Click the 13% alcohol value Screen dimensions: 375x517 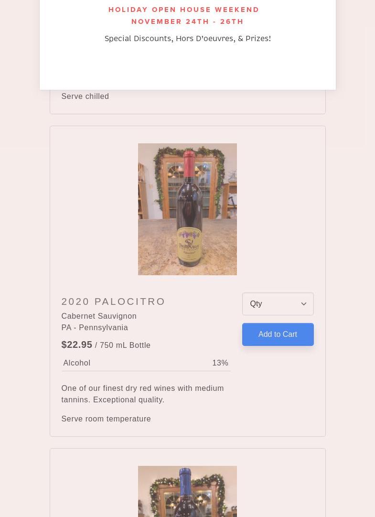[220, 363]
